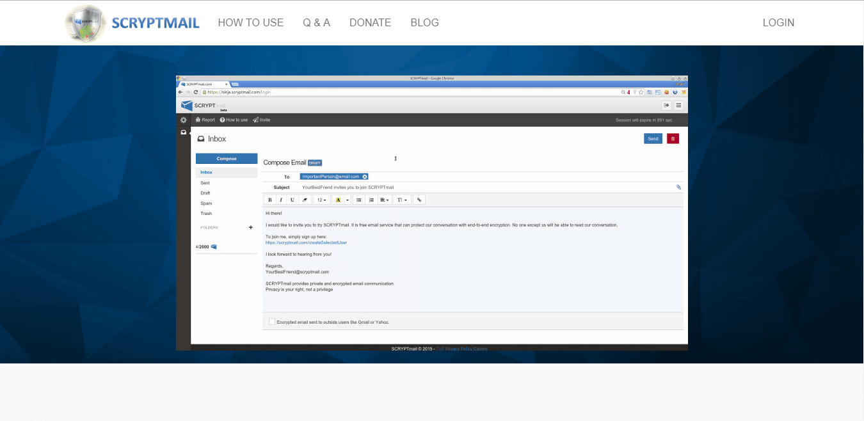Click the red trash delete button
The height and width of the screenshot is (421, 864).
pyautogui.click(x=673, y=138)
